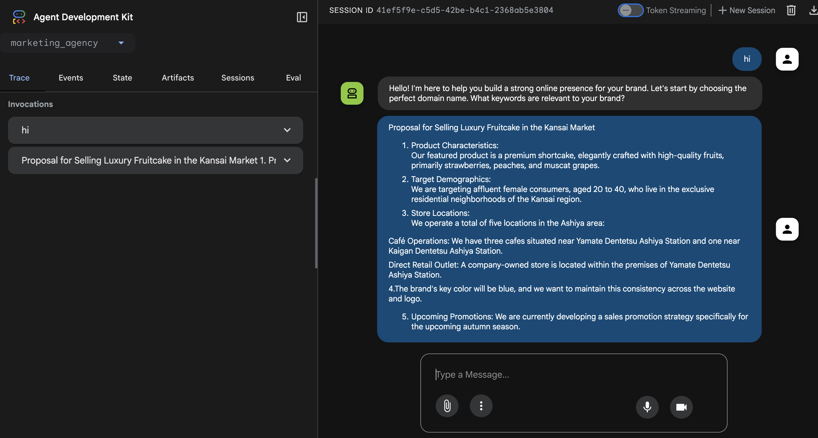Start a New Session
Image resolution: width=818 pixels, height=438 pixels.
point(747,10)
